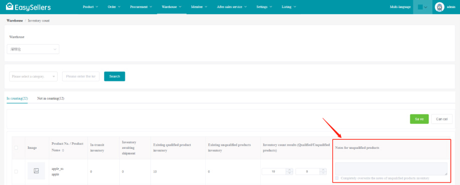The height and width of the screenshot is (185, 460).
Task: Open the admin user name
Action: tap(450, 7)
